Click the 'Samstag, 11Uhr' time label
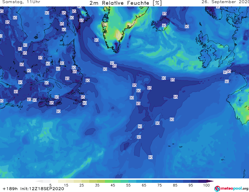249x192 pixels. pos(21,2)
